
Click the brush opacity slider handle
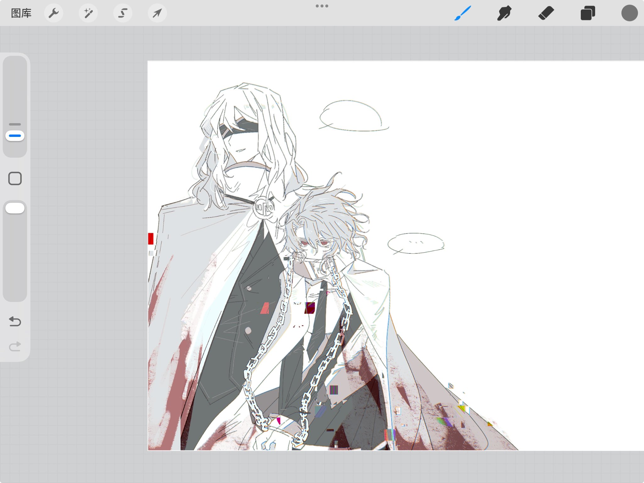pos(15,208)
